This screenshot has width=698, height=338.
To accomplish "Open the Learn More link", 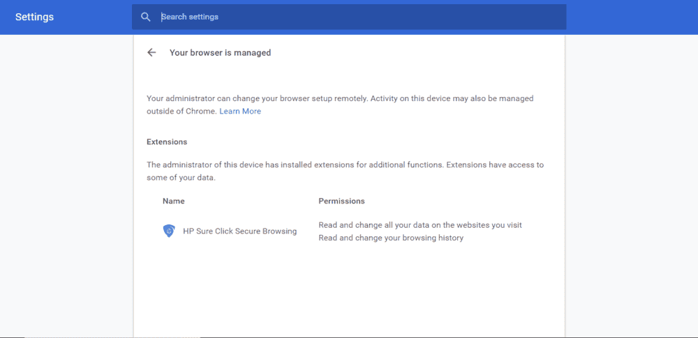I will pos(240,112).
